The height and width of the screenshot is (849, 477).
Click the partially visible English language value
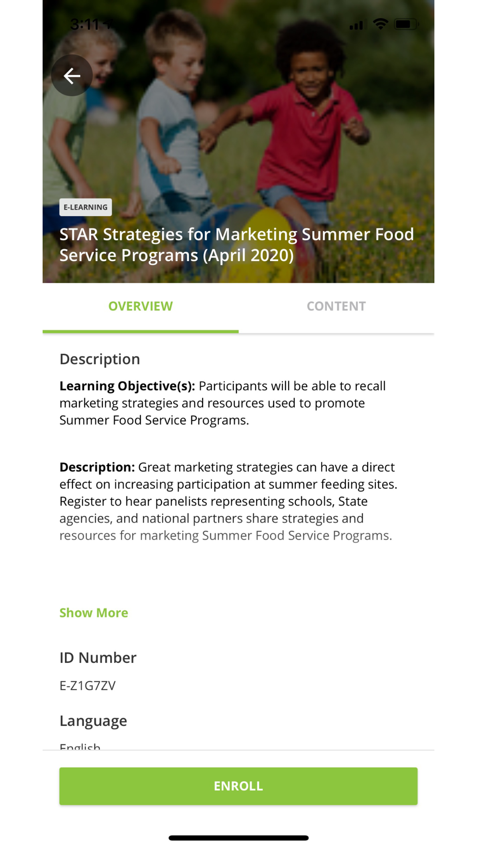(80, 746)
